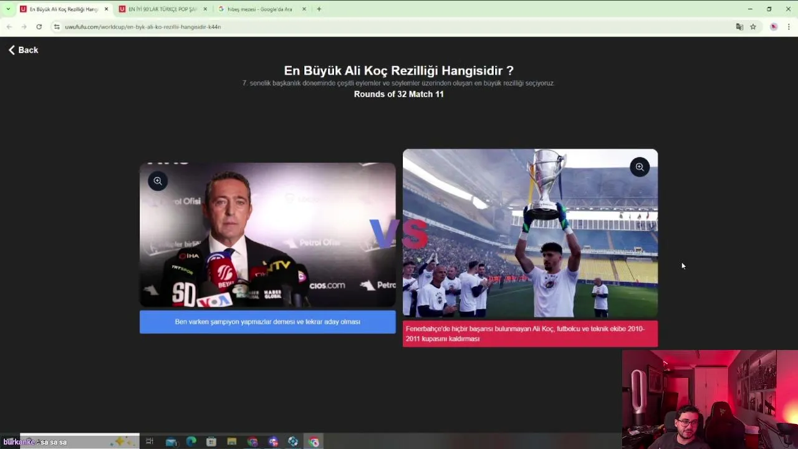Open File Explorer folder on the taskbar
This screenshot has width=798, height=449.
pos(232,442)
